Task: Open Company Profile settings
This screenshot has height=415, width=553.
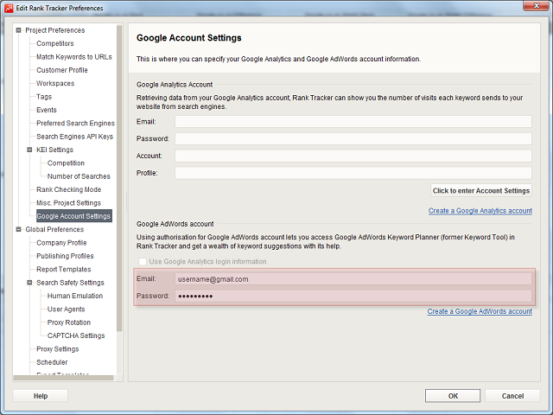Action: (61, 243)
